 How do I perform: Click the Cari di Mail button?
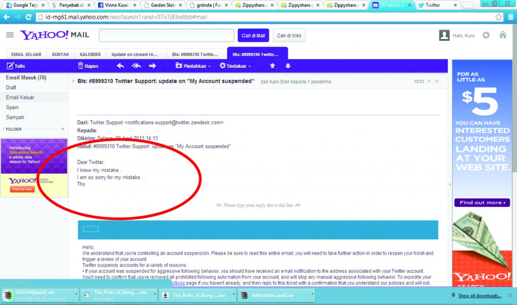click(253, 35)
